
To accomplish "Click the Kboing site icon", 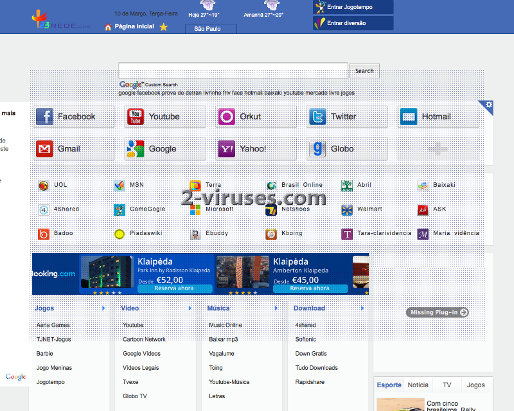I will coord(271,234).
